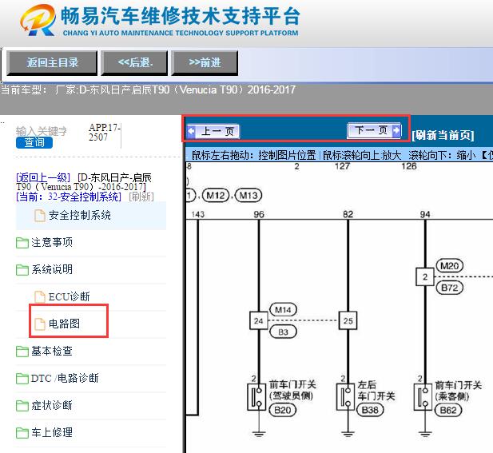The width and height of the screenshot is (493, 453).
Task: Click the right arrow icon on 下一页
Action: coord(396,130)
